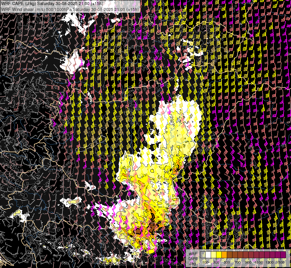Click the 700 label on the legend

237,262
